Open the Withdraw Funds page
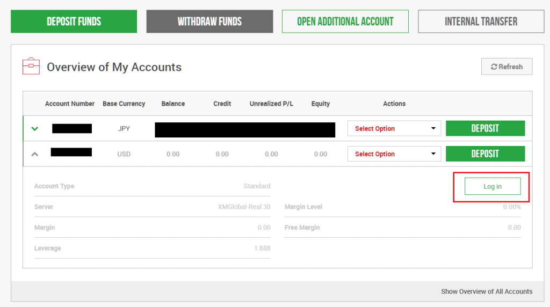 click(209, 21)
